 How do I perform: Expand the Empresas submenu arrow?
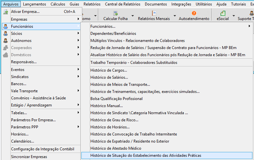click(78, 19)
